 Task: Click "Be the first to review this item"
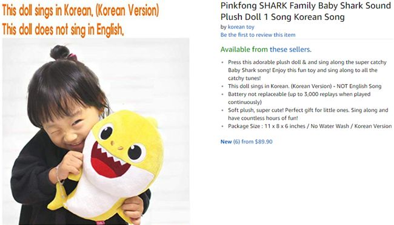[258, 35]
